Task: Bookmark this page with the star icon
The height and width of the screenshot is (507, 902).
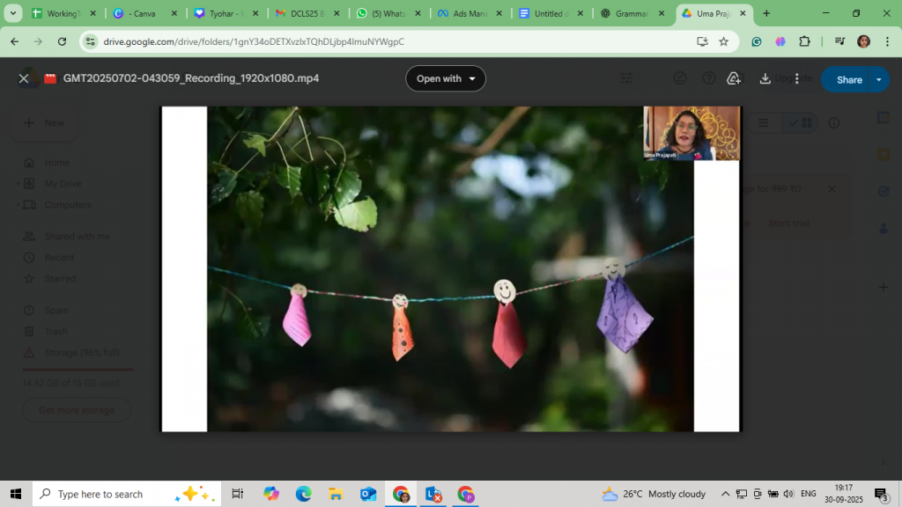Action: coord(723,41)
